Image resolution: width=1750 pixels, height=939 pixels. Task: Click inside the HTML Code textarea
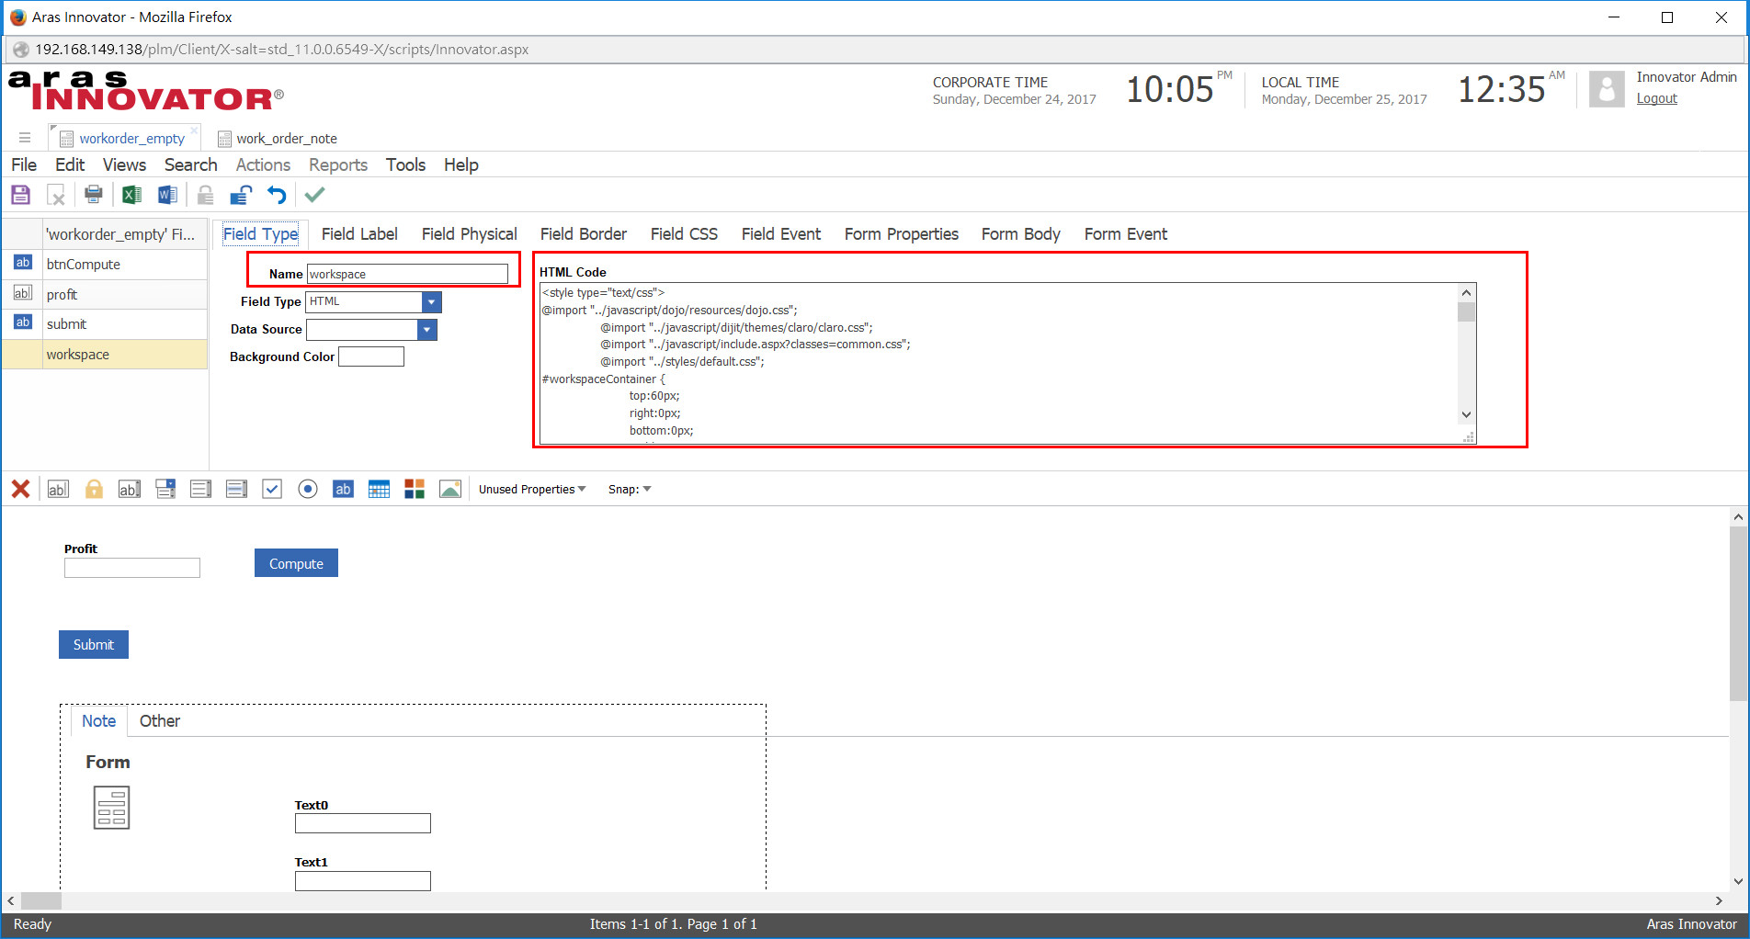coord(998,363)
